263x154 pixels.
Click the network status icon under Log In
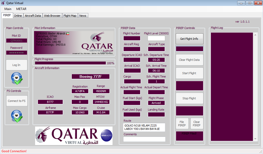coord(17,79)
